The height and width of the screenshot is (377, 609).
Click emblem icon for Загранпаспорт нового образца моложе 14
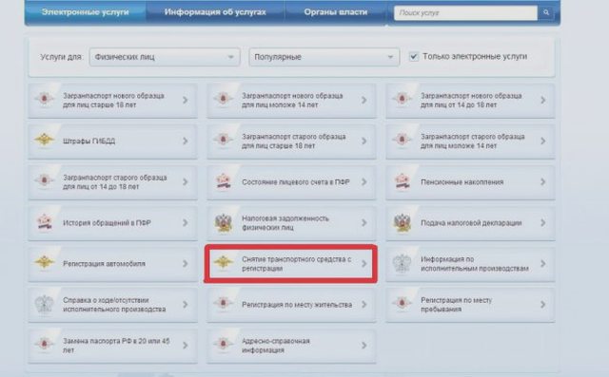[x=223, y=99]
